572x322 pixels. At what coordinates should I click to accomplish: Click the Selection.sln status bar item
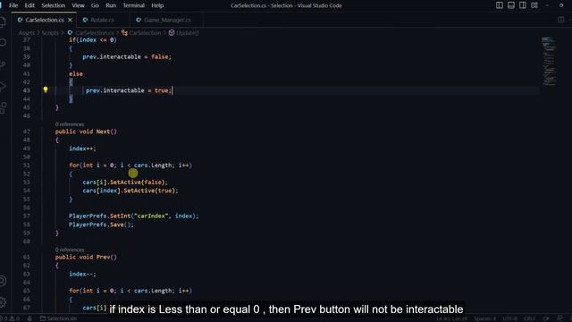(58, 318)
